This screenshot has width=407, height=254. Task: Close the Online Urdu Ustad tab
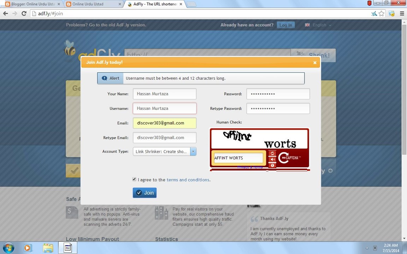point(120,4)
